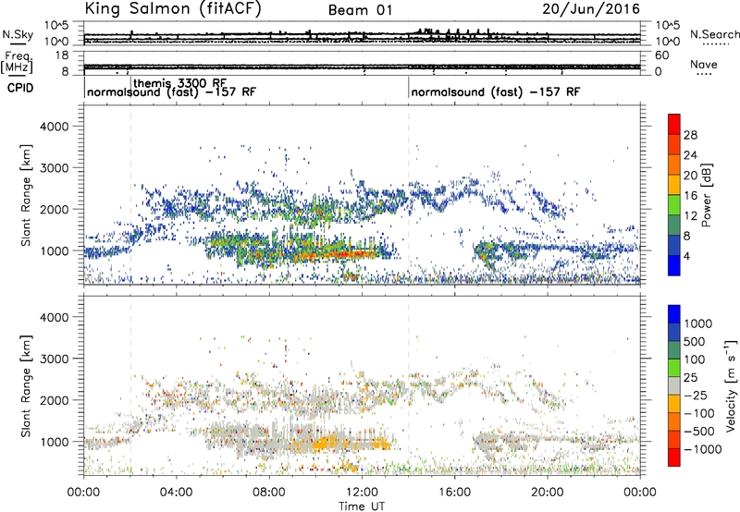Click the blue top of the Velocity color bar
Screen dimensions: 740x512
(674, 314)
